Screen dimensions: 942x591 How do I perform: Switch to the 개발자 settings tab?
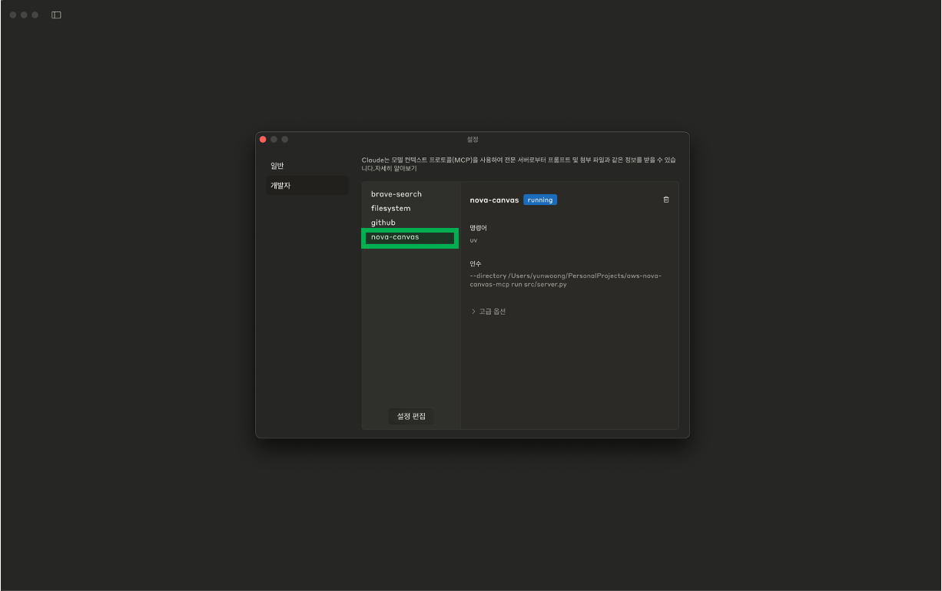coord(280,185)
